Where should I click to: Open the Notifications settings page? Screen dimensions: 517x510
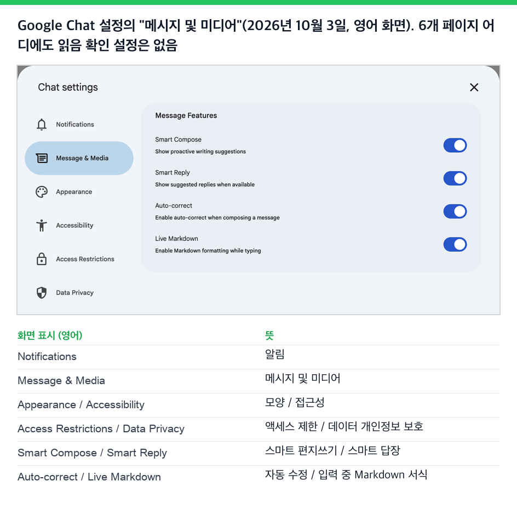click(x=79, y=125)
